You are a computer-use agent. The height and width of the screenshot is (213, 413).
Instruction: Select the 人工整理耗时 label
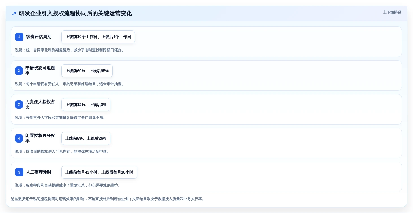39,172
